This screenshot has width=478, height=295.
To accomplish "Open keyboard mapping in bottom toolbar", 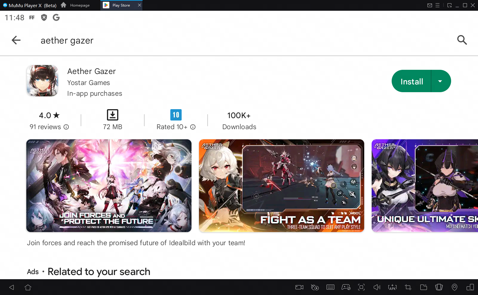I will [x=330, y=287].
